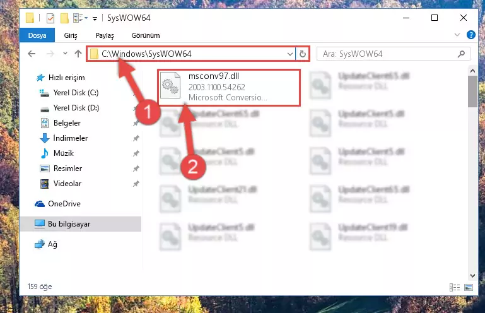
Task: Open the Customize Quick Access Toolbar dropdown
Action: [95, 18]
